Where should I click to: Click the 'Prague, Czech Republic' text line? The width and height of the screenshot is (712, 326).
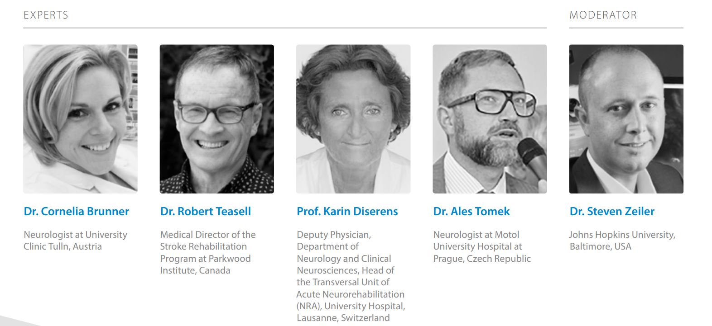(482, 259)
